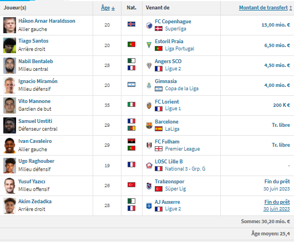Open the Premier League competition link
The width and height of the screenshot is (294, 242).
coord(183,149)
